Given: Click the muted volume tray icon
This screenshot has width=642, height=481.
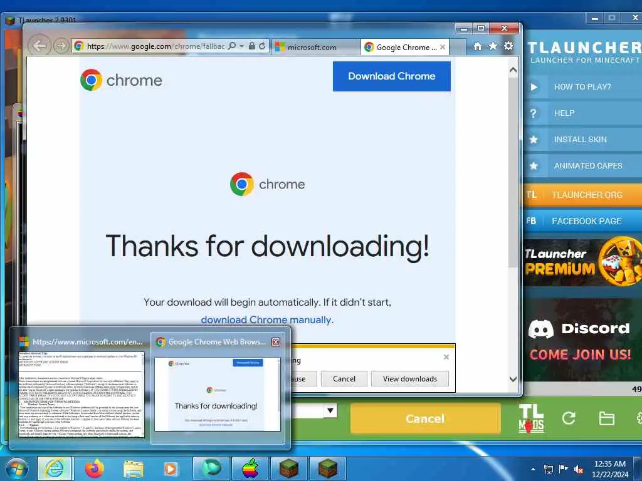Looking at the screenshot, I should tap(579, 470).
